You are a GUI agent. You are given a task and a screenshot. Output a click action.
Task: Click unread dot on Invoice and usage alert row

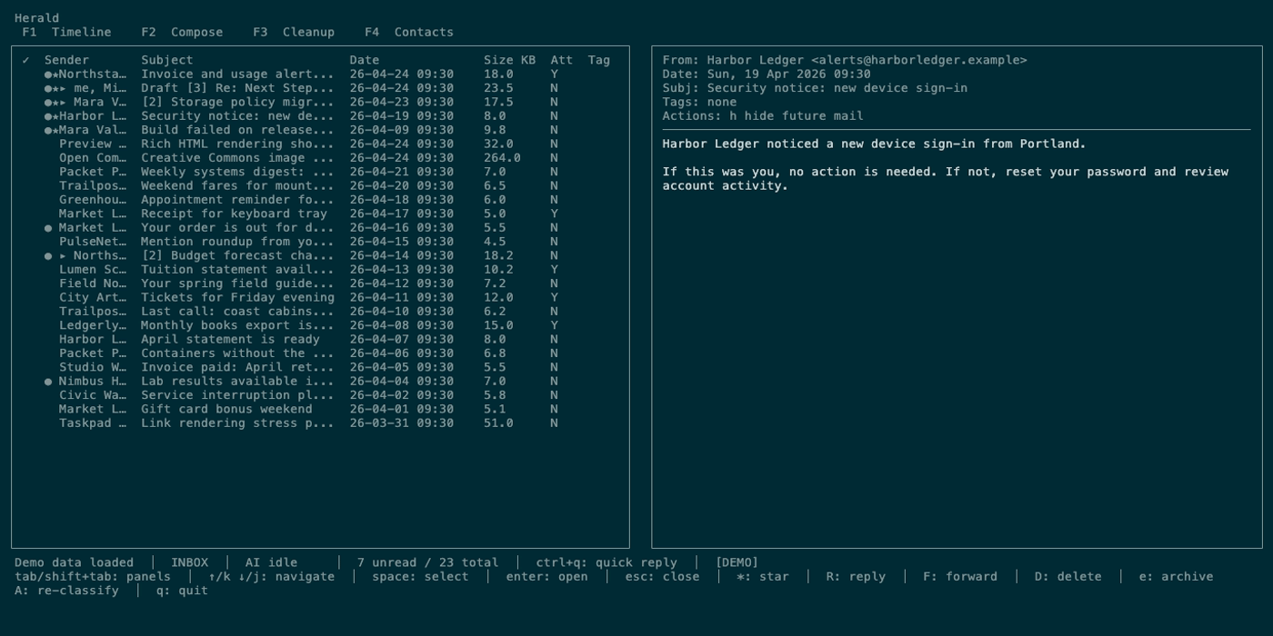pos(48,75)
